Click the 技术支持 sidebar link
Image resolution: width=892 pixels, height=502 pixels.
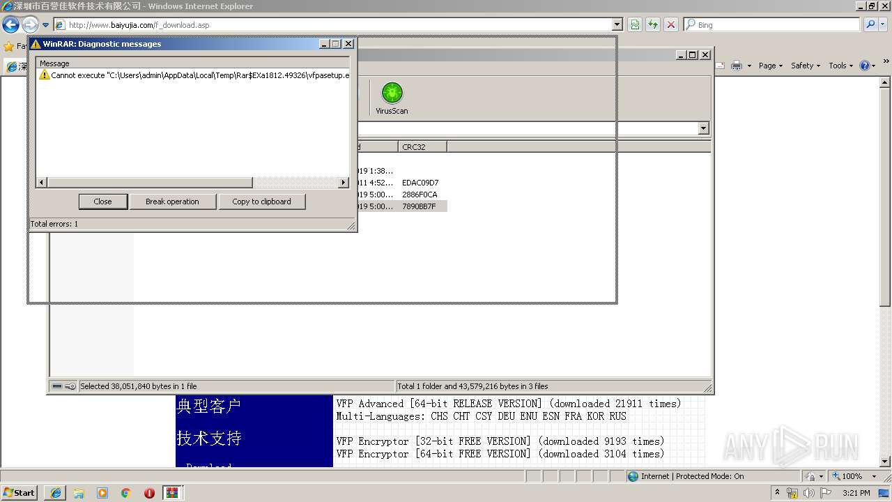pyautogui.click(x=209, y=439)
